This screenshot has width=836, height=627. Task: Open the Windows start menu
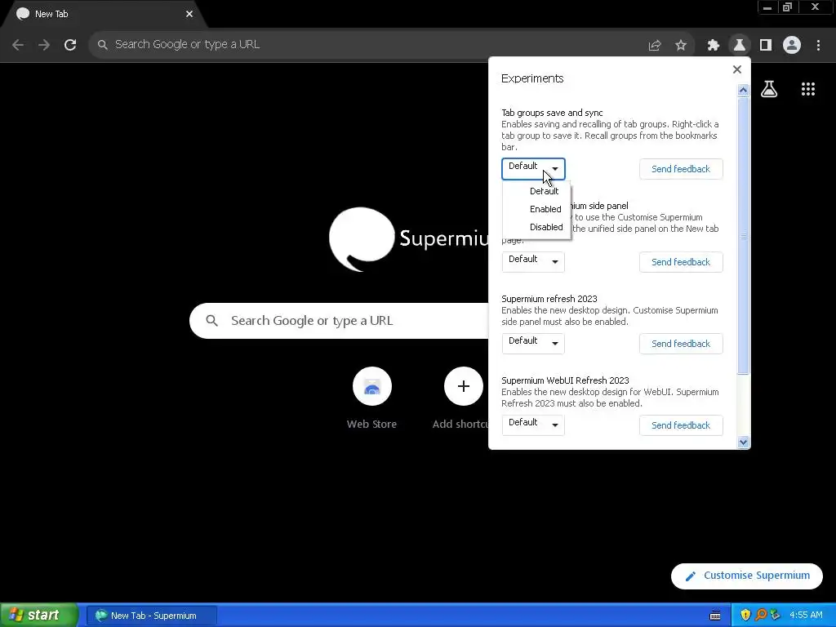click(38, 616)
